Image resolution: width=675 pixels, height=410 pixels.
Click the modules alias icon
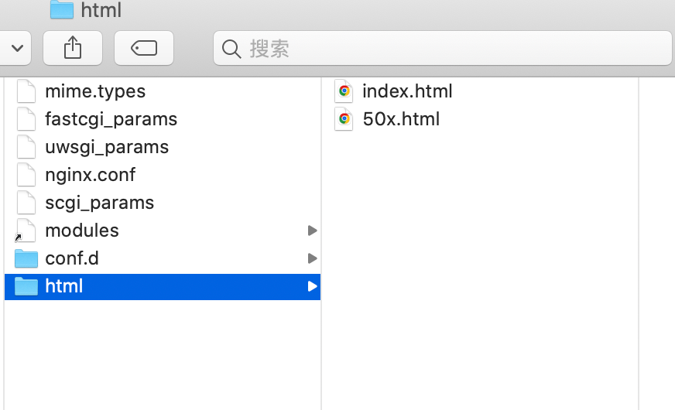[x=26, y=231]
